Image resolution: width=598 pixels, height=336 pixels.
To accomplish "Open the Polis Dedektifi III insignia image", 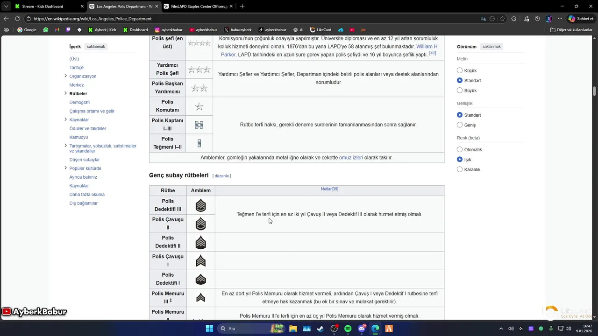I will pos(200,205).
